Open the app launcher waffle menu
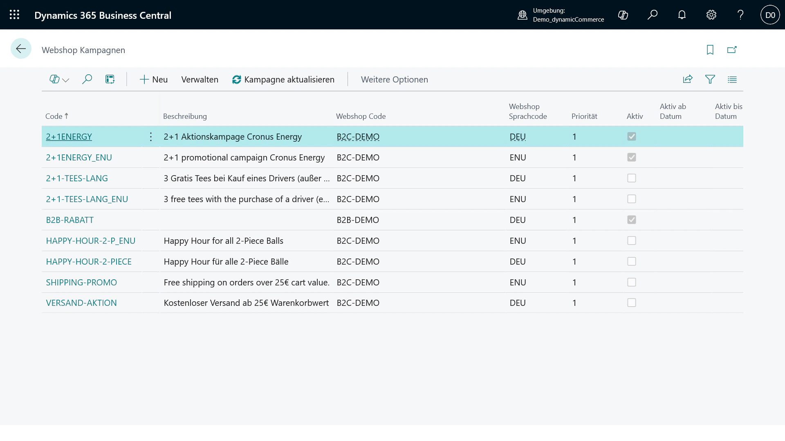Screen dimensions: 785x441 coord(14,15)
